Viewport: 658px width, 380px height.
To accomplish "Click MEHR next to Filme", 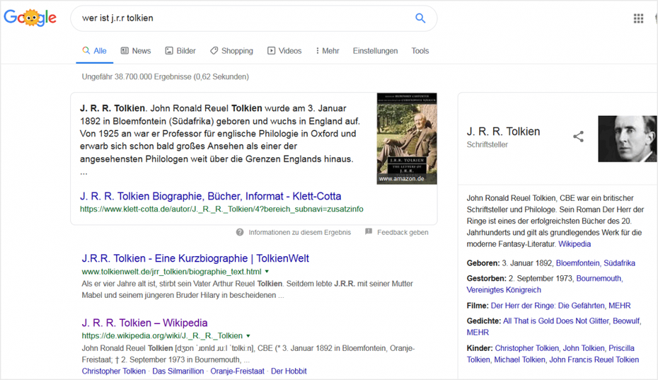I will (x=620, y=306).
